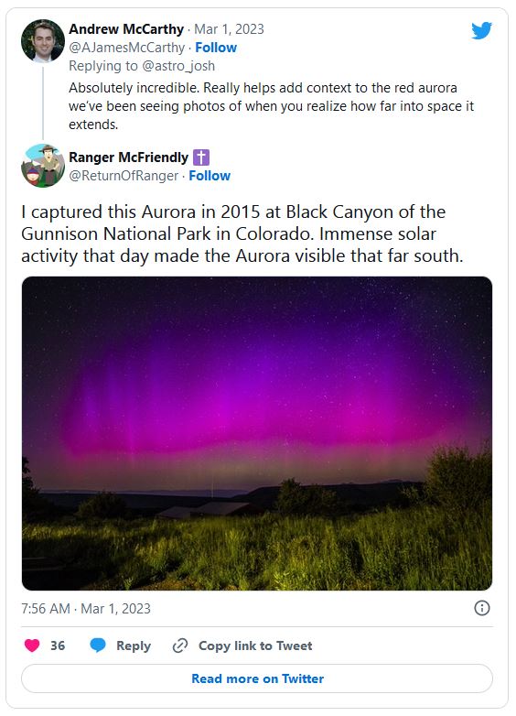Screen dimensions: 516x716
Task: Follow Andrew McCarthy
Action: [x=216, y=48]
